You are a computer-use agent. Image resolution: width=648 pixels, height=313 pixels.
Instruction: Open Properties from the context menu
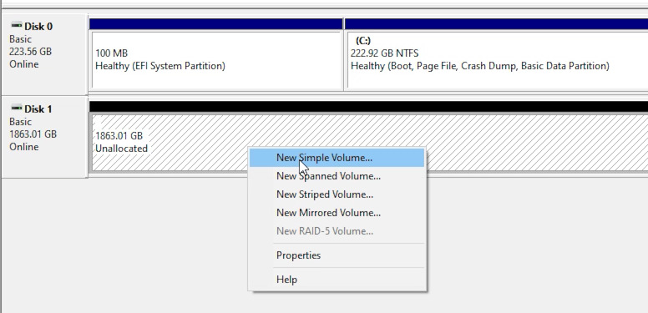337,255
